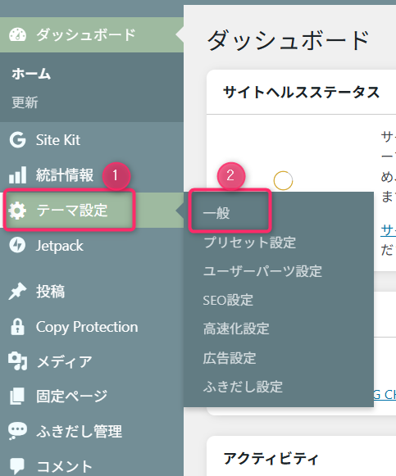Click the ダッシュボード page title
The image size is (396, 476).
(x=288, y=40)
